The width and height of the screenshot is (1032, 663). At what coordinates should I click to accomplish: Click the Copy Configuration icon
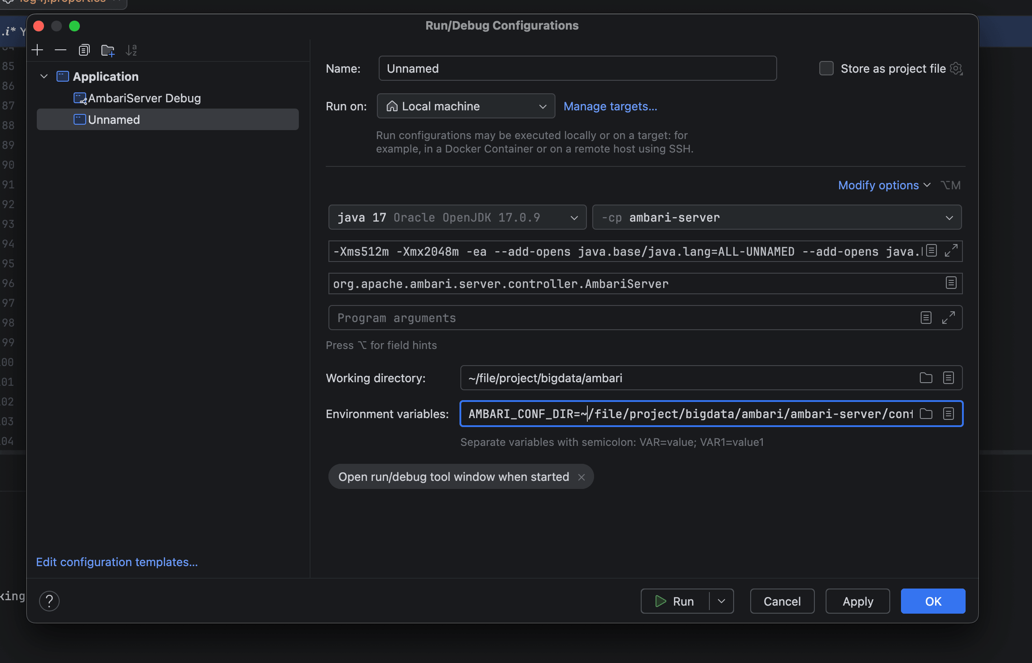[84, 50]
